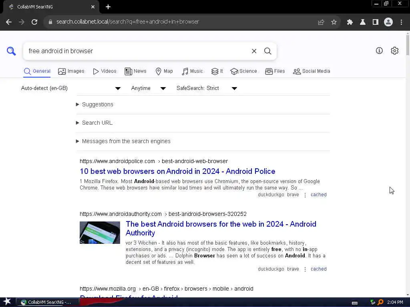The image size is (410, 307).
Task: Click the Android Authority result thumbnail
Action: 100,233
